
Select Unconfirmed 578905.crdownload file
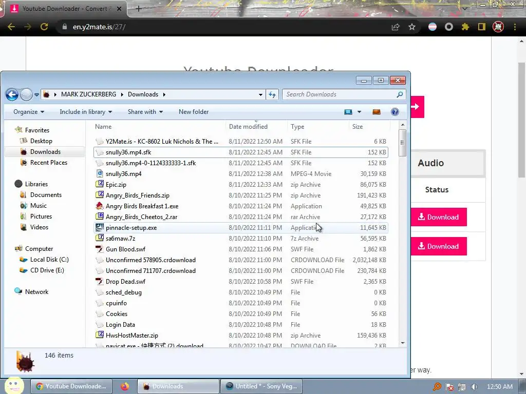tap(241, 260)
